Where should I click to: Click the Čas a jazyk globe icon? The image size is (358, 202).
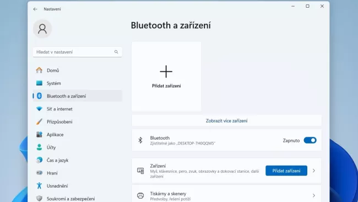click(39, 160)
